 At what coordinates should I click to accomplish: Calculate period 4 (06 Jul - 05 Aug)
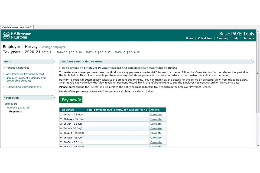click(156, 128)
